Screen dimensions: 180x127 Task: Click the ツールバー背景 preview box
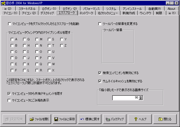(118, 47)
